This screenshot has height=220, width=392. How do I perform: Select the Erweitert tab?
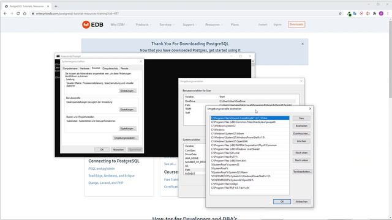(96, 68)
